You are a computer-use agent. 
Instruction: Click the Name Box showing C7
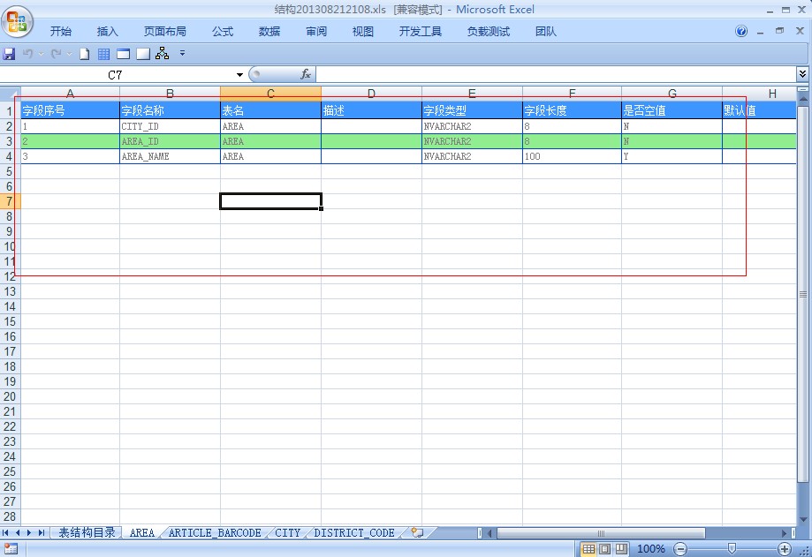click(x=117, y=75)
